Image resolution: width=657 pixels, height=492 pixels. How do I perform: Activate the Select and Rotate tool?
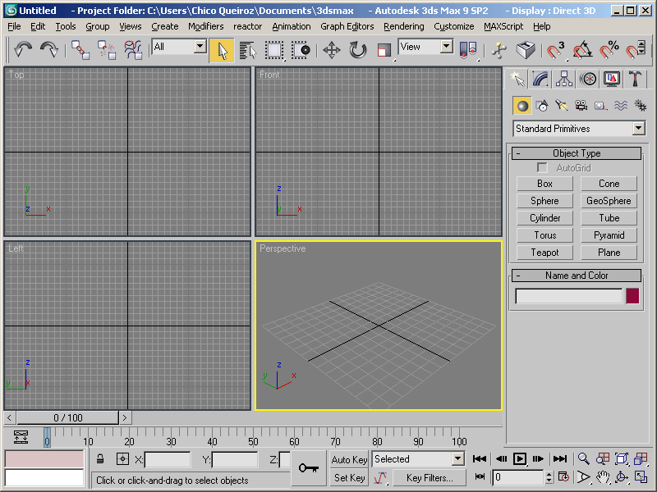pyautogui.click(x=358, y=51)
